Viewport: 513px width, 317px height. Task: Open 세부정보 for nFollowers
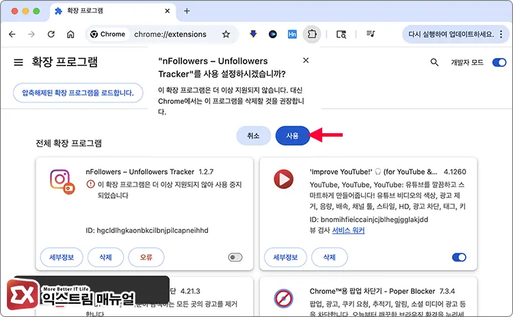[62, 258]
